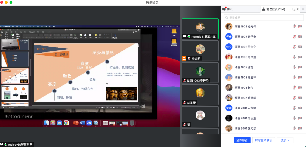The height and width of the screenshot is (147, 306).
Task: Click the 解除全体静音 button
Action: click(x=264, y=140)
